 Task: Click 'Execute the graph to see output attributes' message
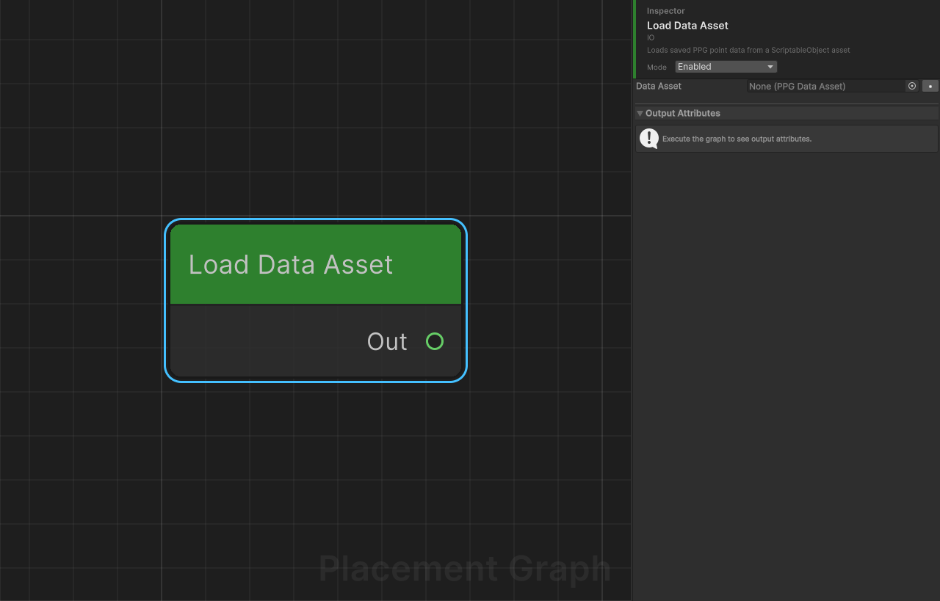coord(737,139)
